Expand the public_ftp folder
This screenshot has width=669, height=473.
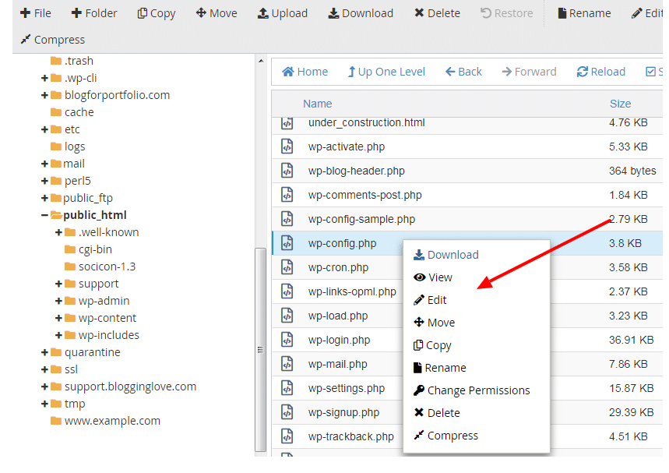(44, 198)
